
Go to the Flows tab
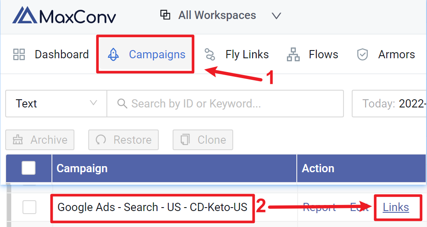click(313, 54)
